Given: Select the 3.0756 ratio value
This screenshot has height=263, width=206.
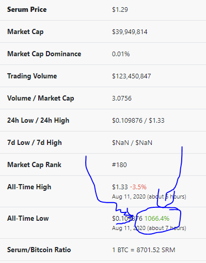Looking at the screenshot, I should tap(122, 98).
